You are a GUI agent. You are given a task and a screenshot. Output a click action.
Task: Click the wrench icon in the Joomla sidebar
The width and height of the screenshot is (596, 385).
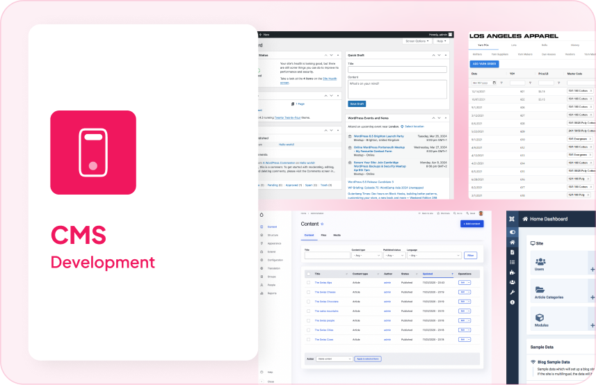[x=513, y=292]
